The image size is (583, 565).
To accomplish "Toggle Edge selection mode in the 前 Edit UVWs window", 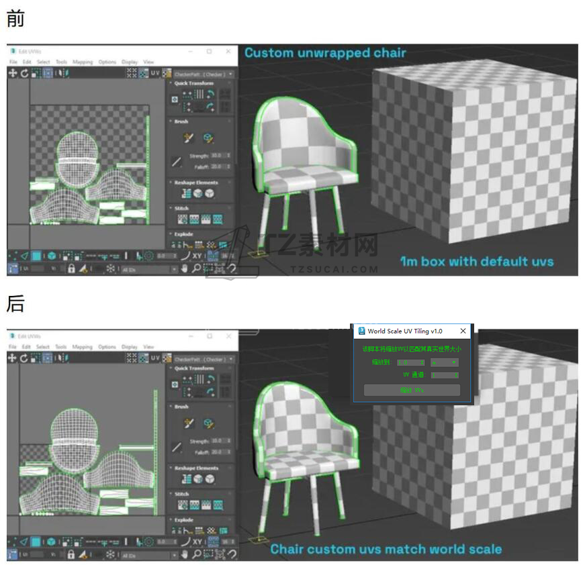I will click(25, 256).
